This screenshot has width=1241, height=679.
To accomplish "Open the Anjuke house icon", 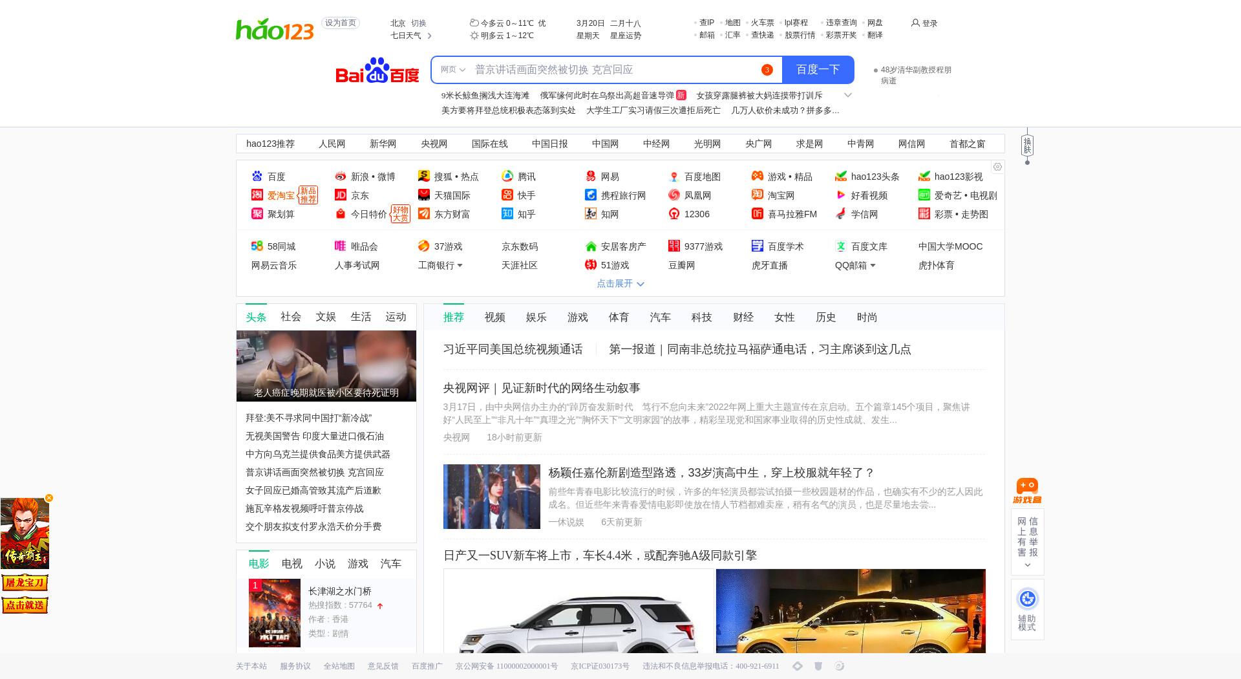I will coord(591,246).
